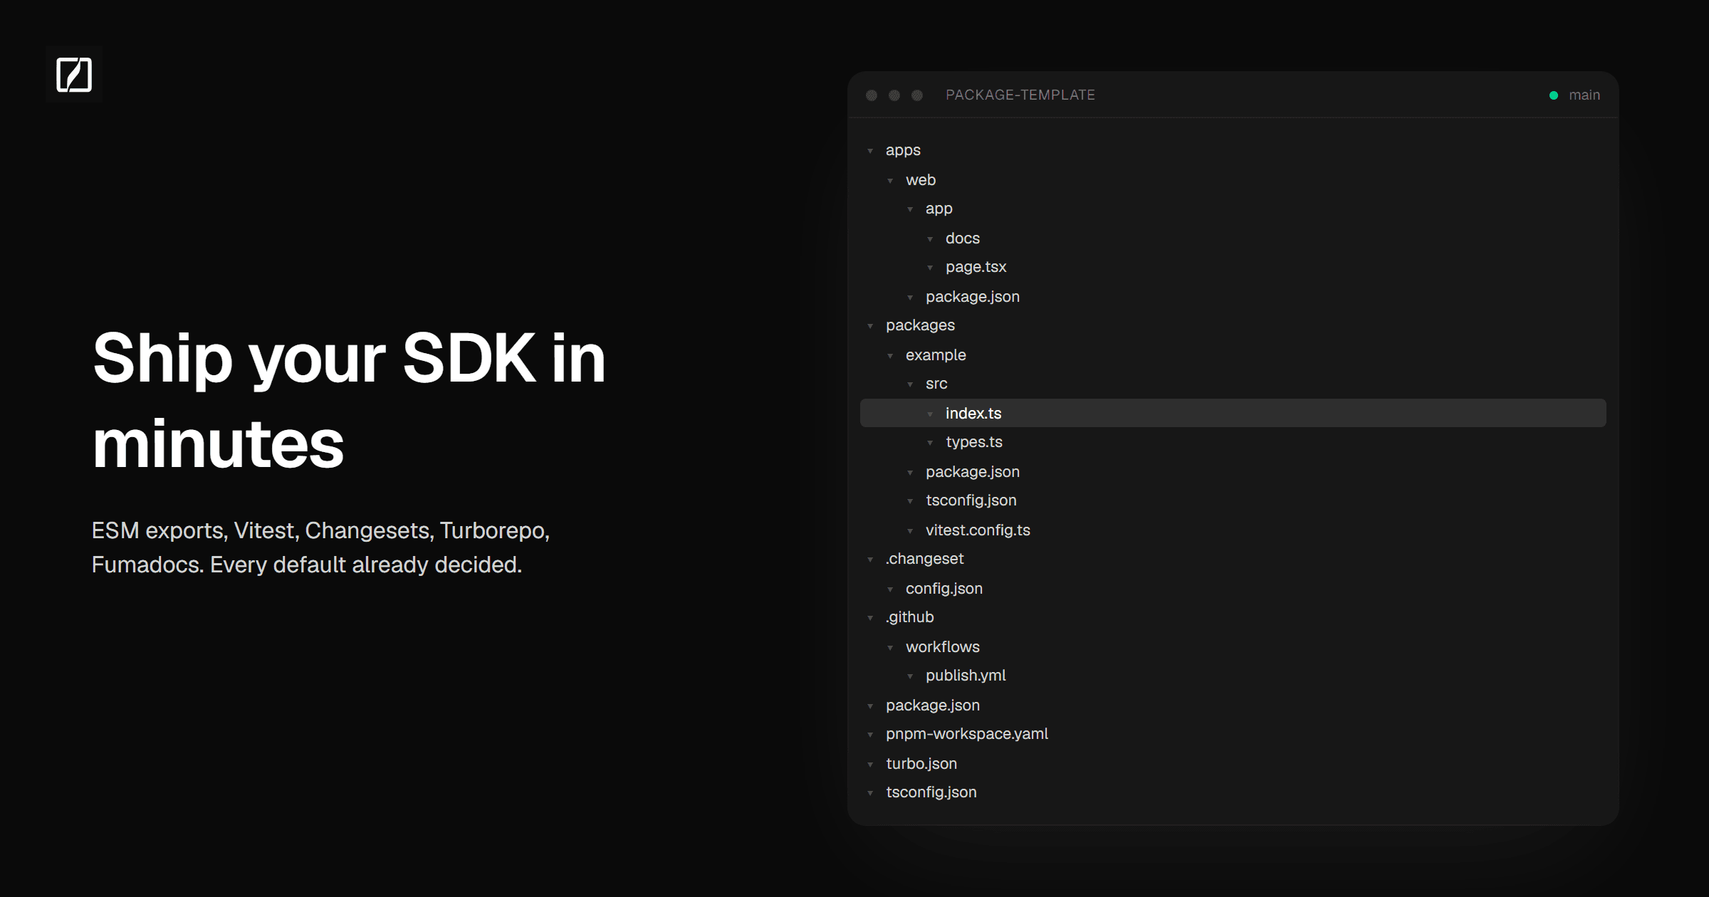Image resolution: width=1709 pixels, height=897 pixels.
Task: Open turbo.json file
Action: click(x=921, y=764)
